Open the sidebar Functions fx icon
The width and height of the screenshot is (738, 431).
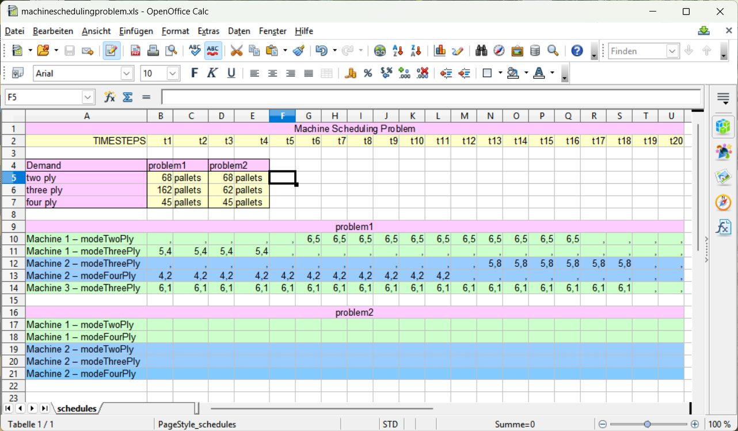pyautogui.click(x=723, y=227)
